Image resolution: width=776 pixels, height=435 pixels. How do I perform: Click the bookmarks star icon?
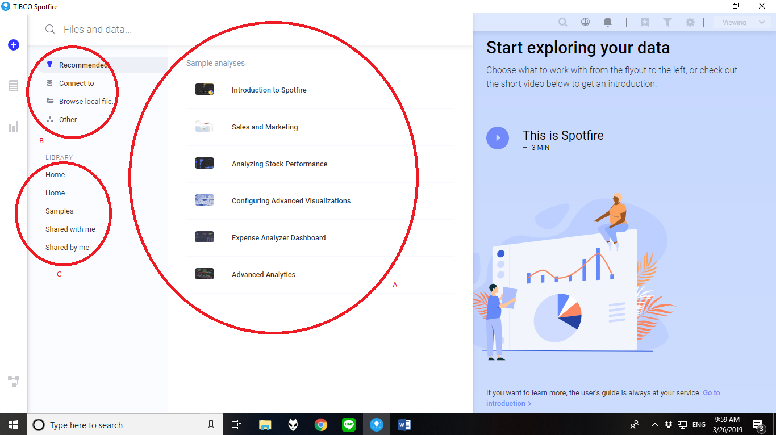click(645, 22)
